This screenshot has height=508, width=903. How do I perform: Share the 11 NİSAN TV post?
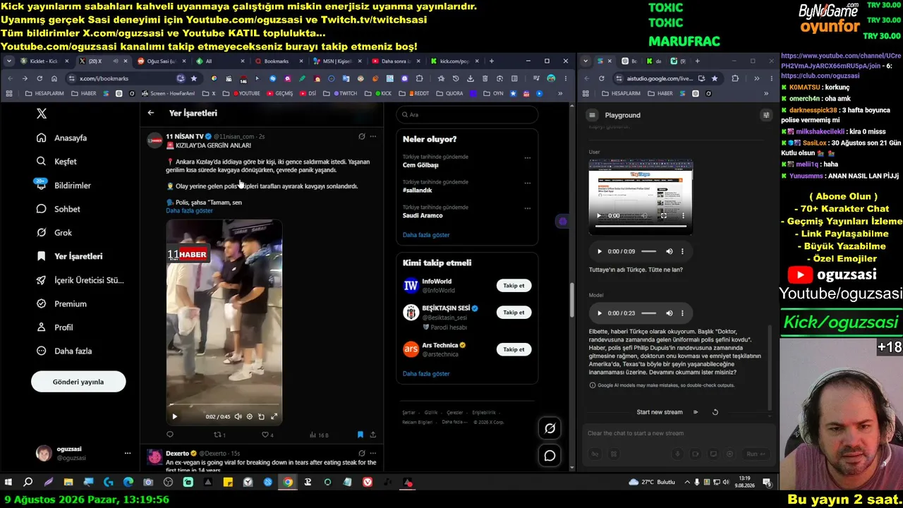372,435
